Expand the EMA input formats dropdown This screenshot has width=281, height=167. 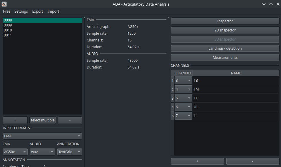coord(42,136)
